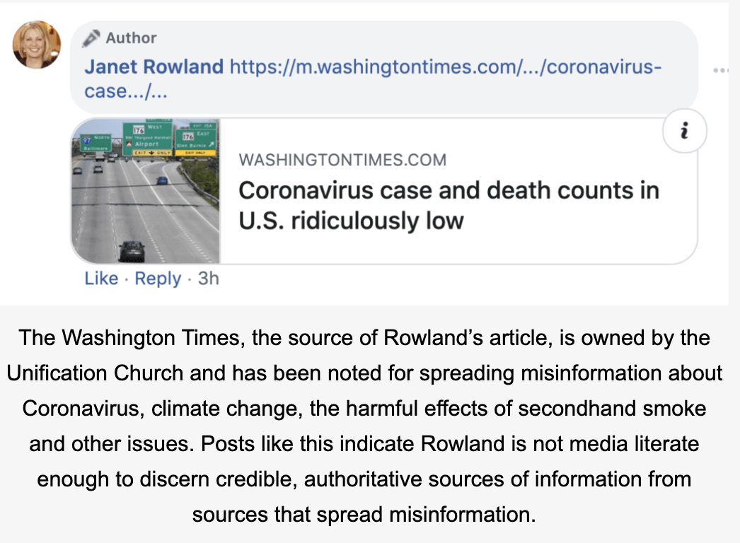Click the 'Author' label text
Image resolution: width=740 pixels, height=543 pixels.
pyautogui.click(x=131, y=37)
